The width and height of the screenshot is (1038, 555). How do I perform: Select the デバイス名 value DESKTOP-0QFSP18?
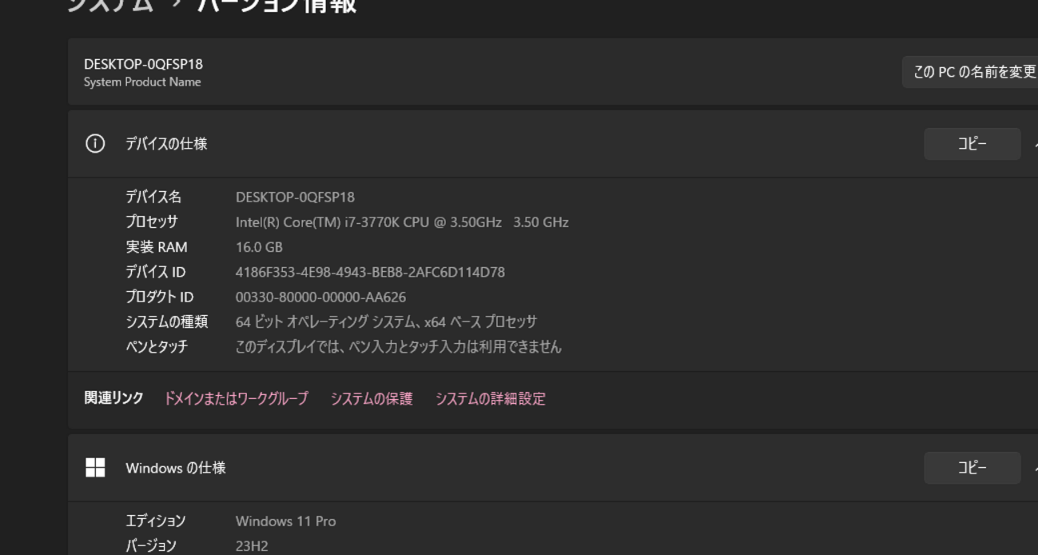click(x=295, y=197)
